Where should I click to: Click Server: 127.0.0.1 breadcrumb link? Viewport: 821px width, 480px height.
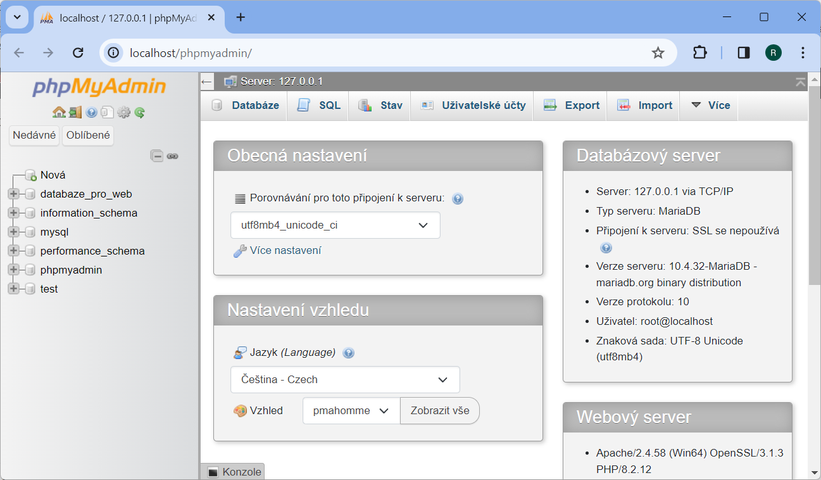point(282,81)
